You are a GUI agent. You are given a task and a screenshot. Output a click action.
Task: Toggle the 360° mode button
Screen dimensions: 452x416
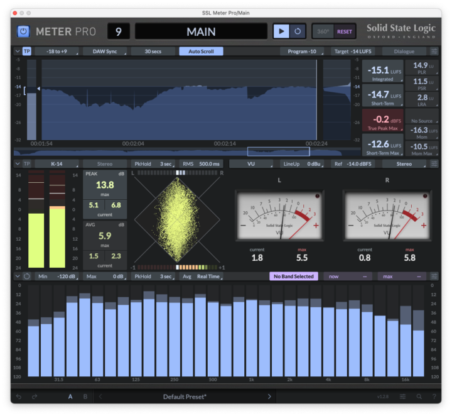point(323,31)
